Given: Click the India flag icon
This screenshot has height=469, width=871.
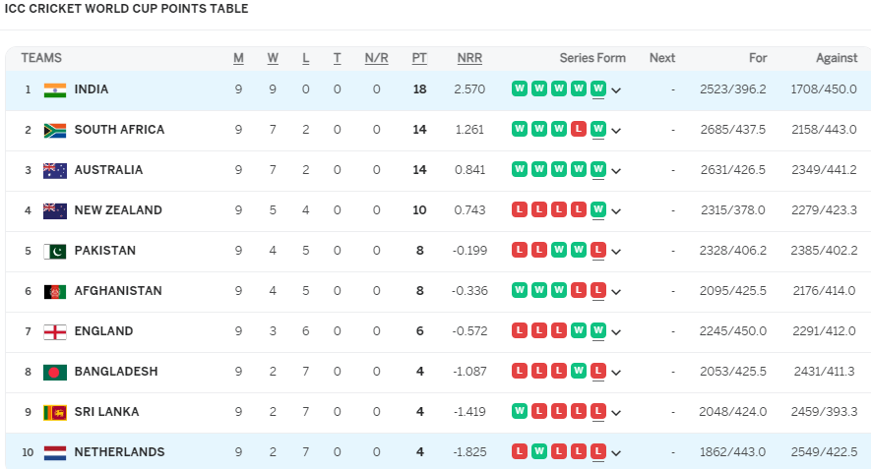Looking at the screenshot, I should pyautogui.click(x=55, y=89).
